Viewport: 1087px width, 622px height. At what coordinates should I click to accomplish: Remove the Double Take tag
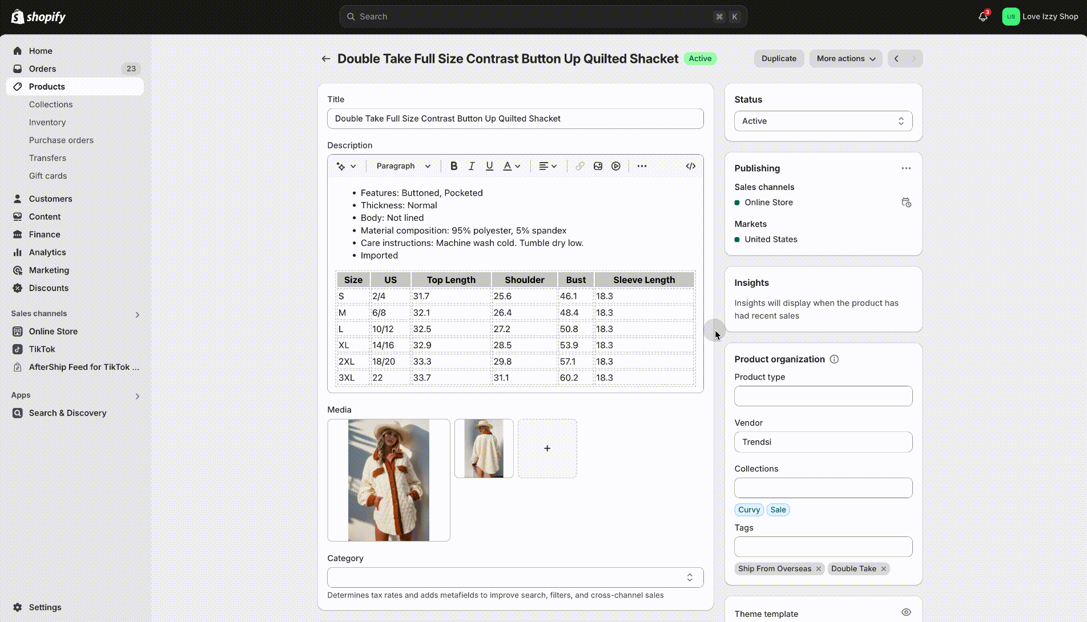coord(884,569)
